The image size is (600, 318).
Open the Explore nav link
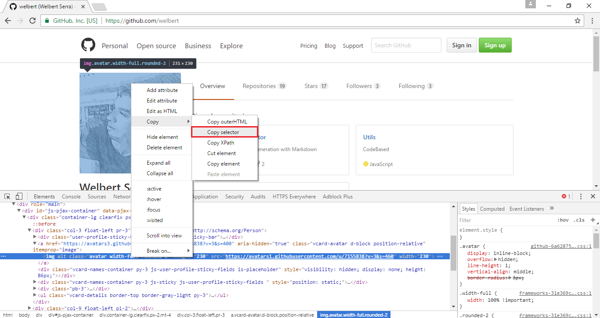pyautogui.click(x=231, y=46)
